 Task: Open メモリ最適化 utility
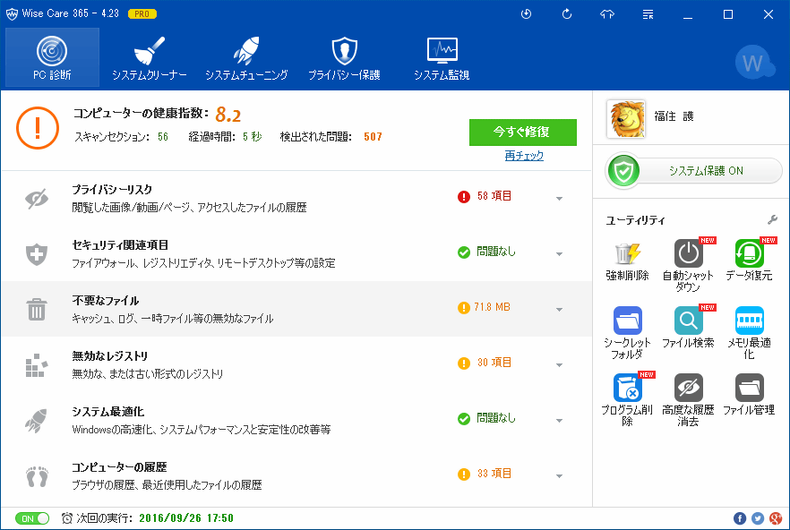749,332
